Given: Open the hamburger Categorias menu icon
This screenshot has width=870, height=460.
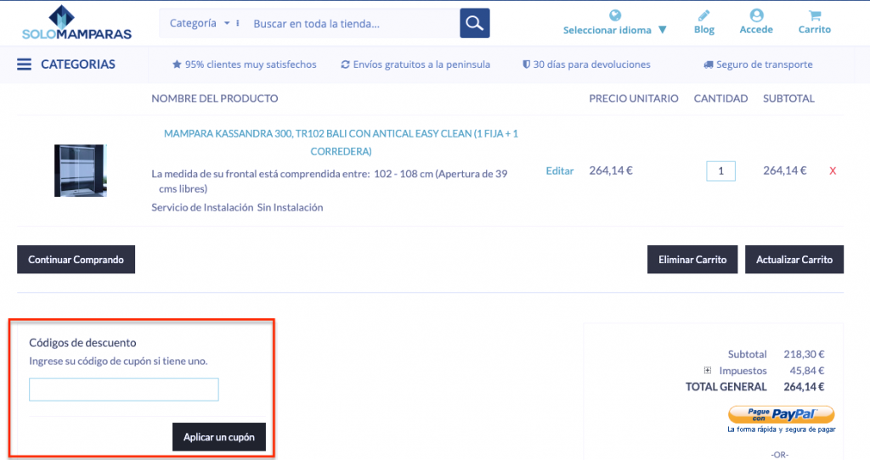Looking at the screenshot, I should tap(24, 65).
